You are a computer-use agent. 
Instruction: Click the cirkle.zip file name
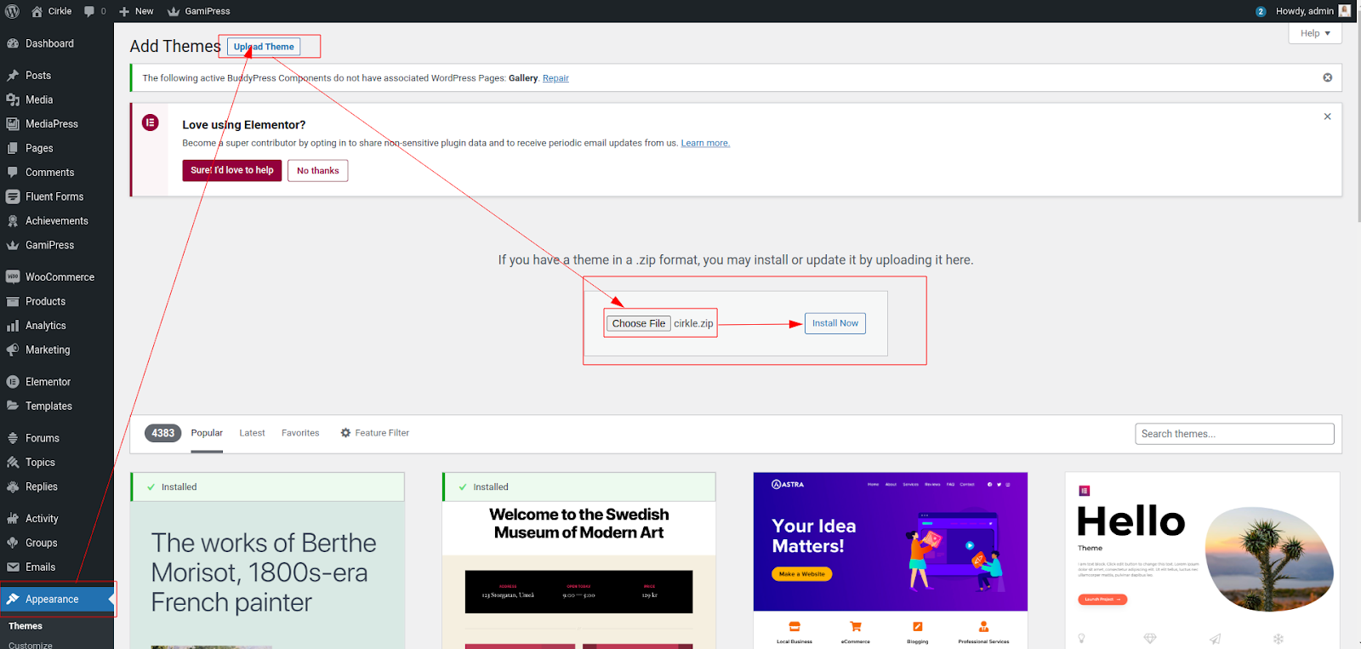point(693,323)
